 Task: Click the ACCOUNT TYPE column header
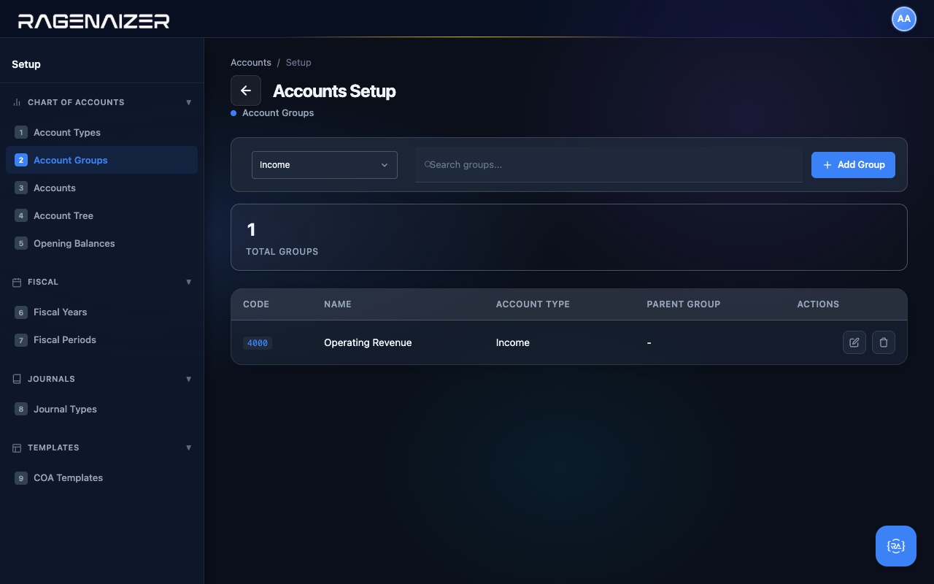[x=533, y=304]
